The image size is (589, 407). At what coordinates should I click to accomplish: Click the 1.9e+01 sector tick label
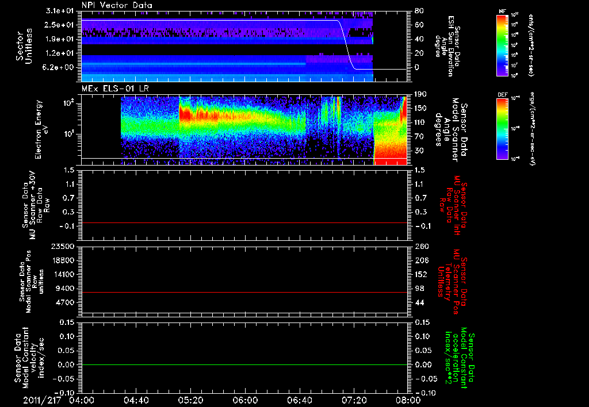point(60,39)
